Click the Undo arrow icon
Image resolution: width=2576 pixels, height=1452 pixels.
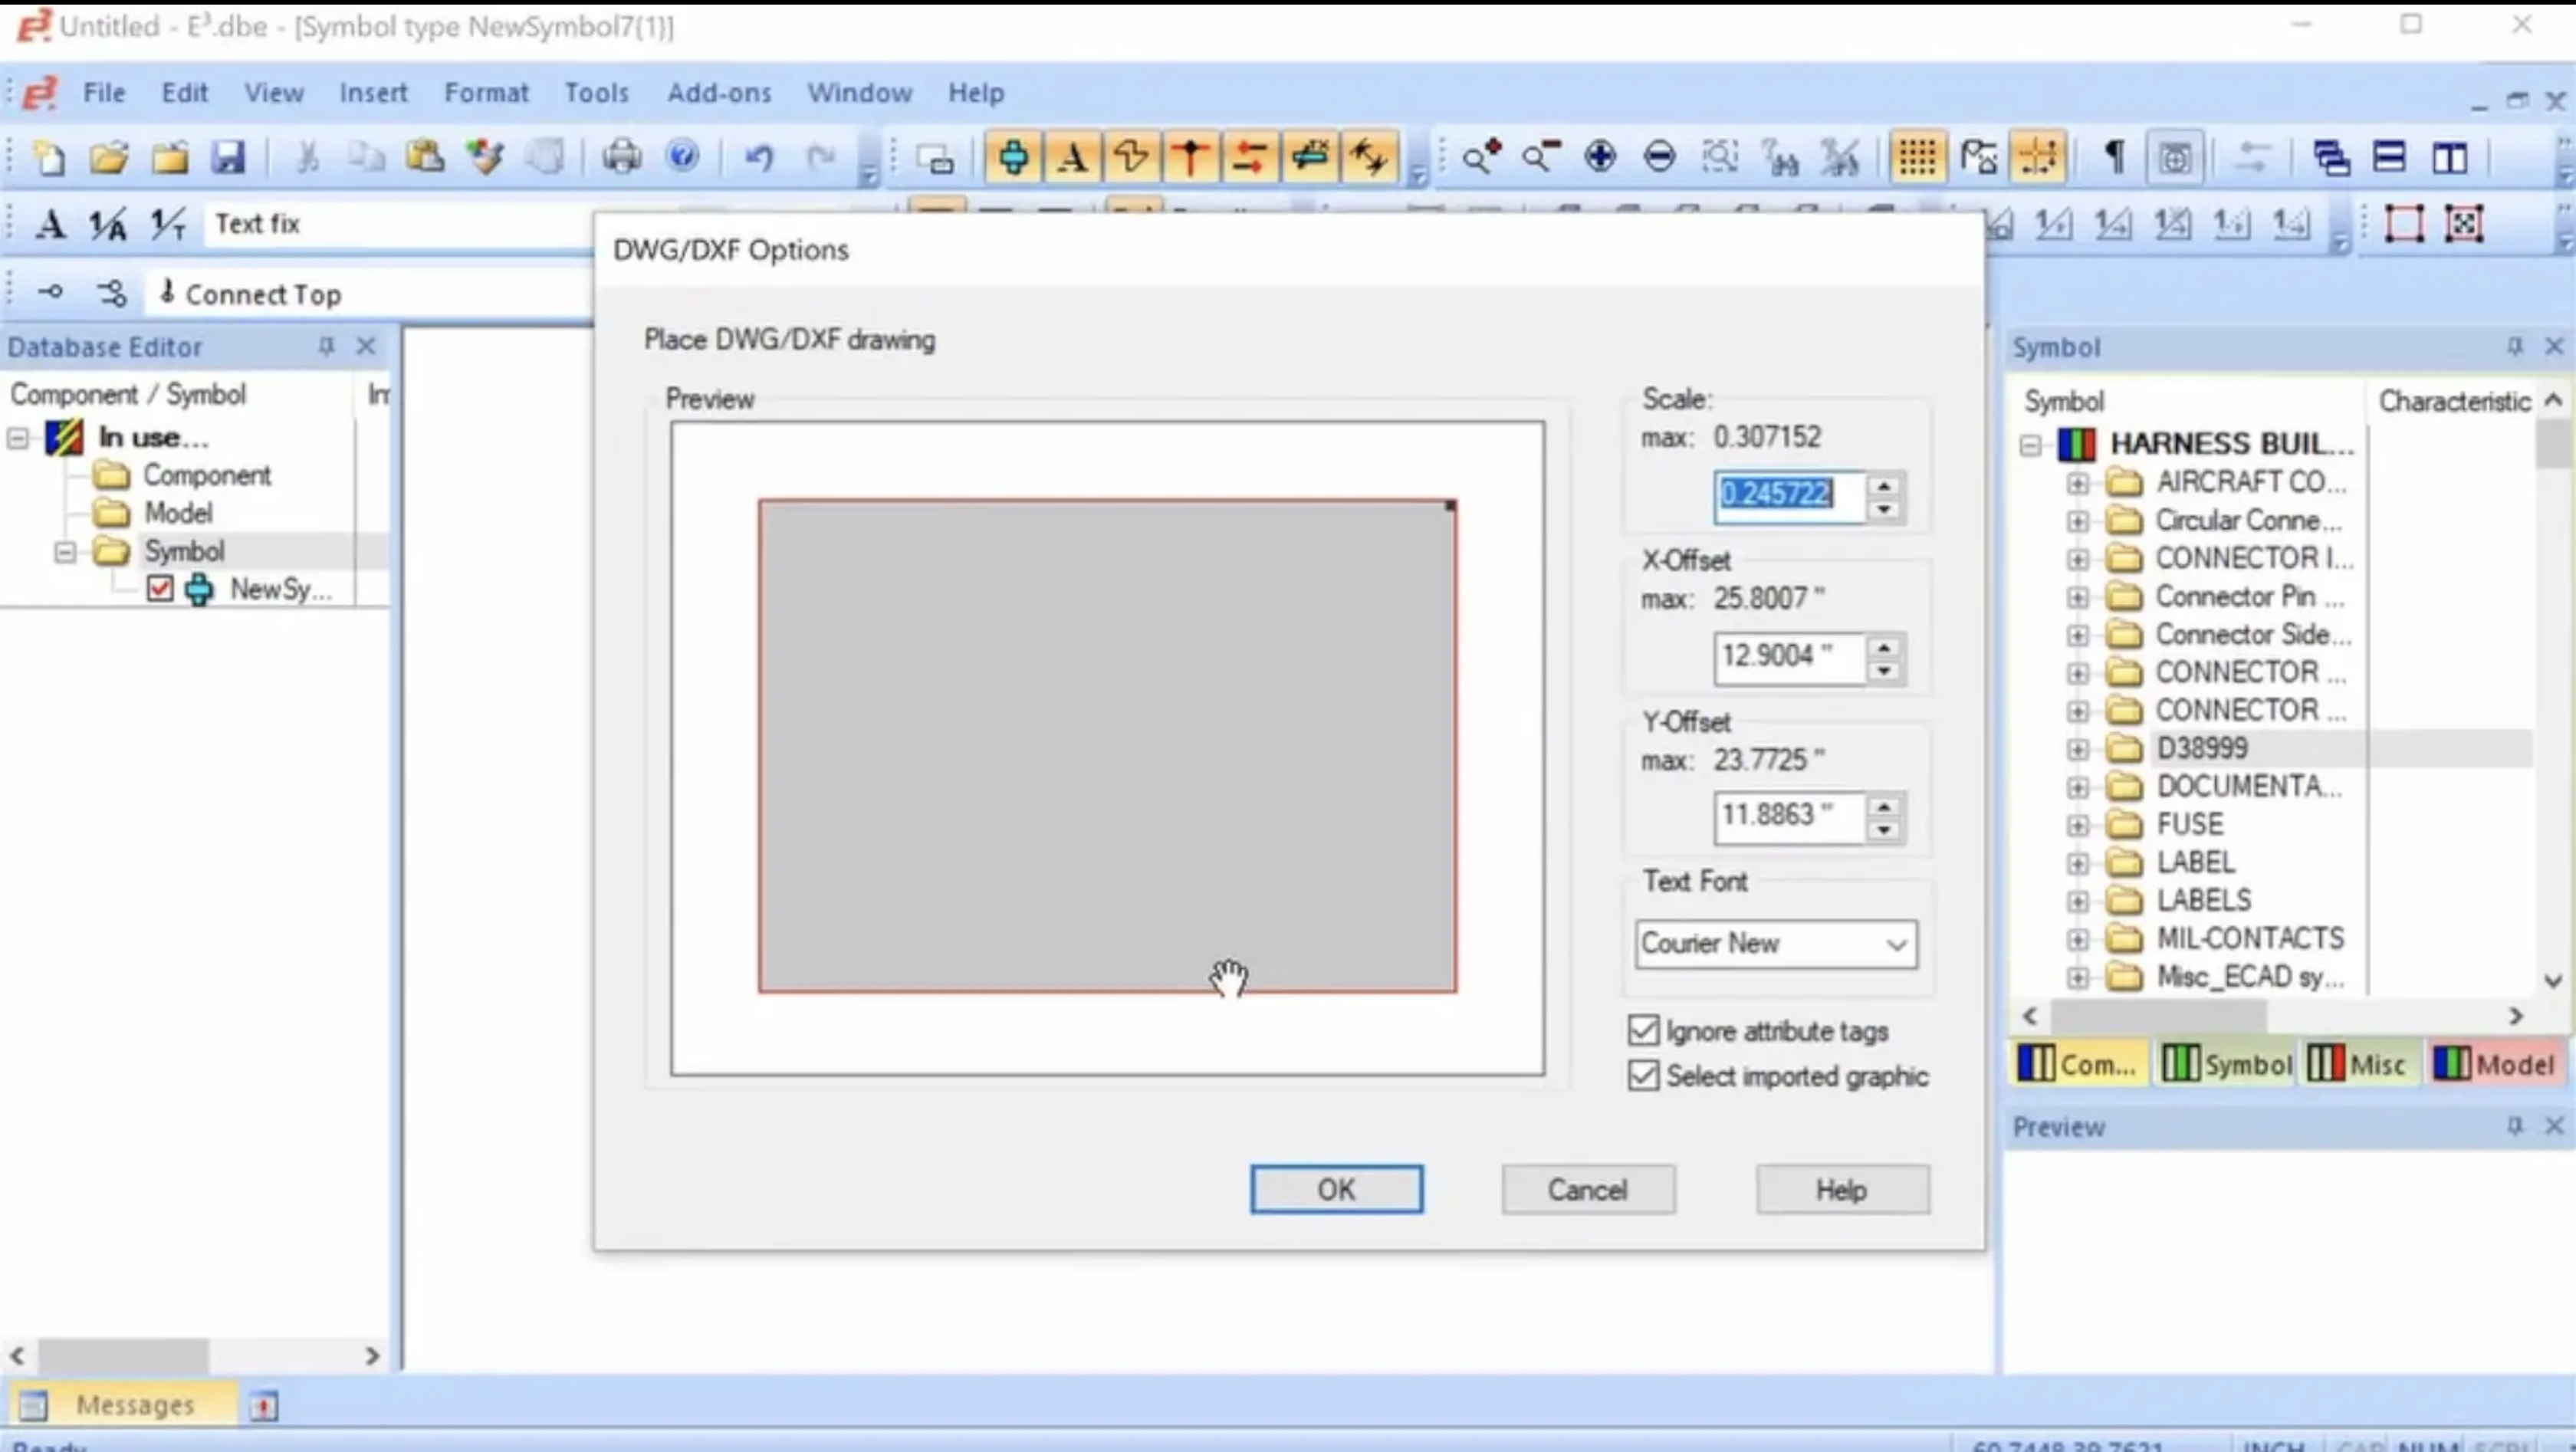point(759,157)
